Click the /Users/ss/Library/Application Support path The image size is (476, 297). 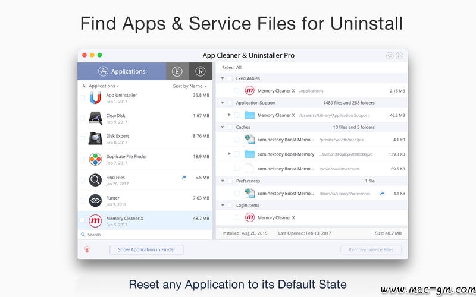coord(334,115)
